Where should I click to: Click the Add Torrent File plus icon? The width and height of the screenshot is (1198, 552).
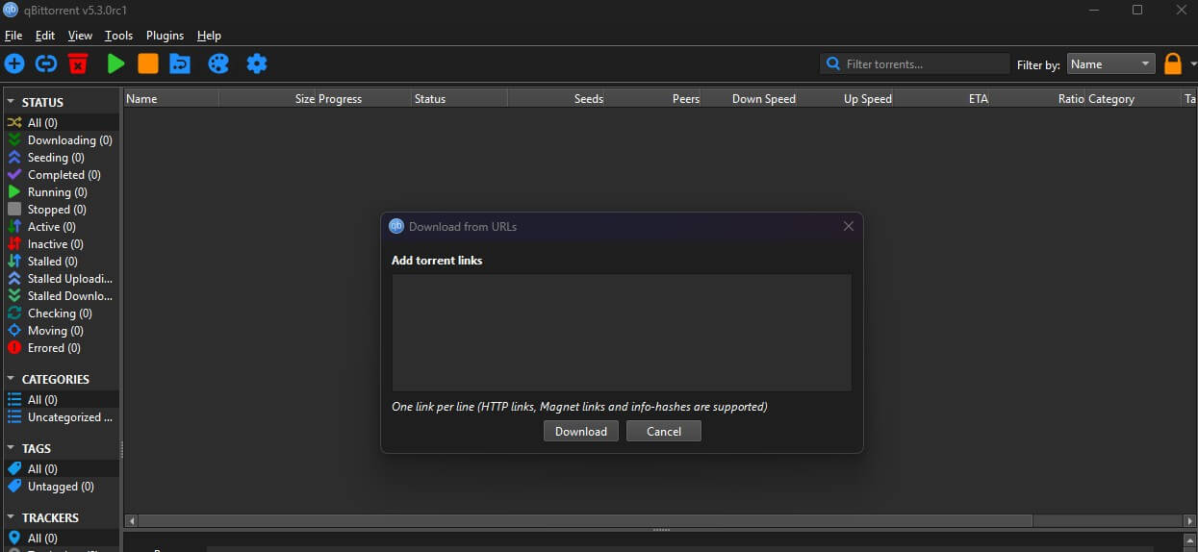coord(14,63)
